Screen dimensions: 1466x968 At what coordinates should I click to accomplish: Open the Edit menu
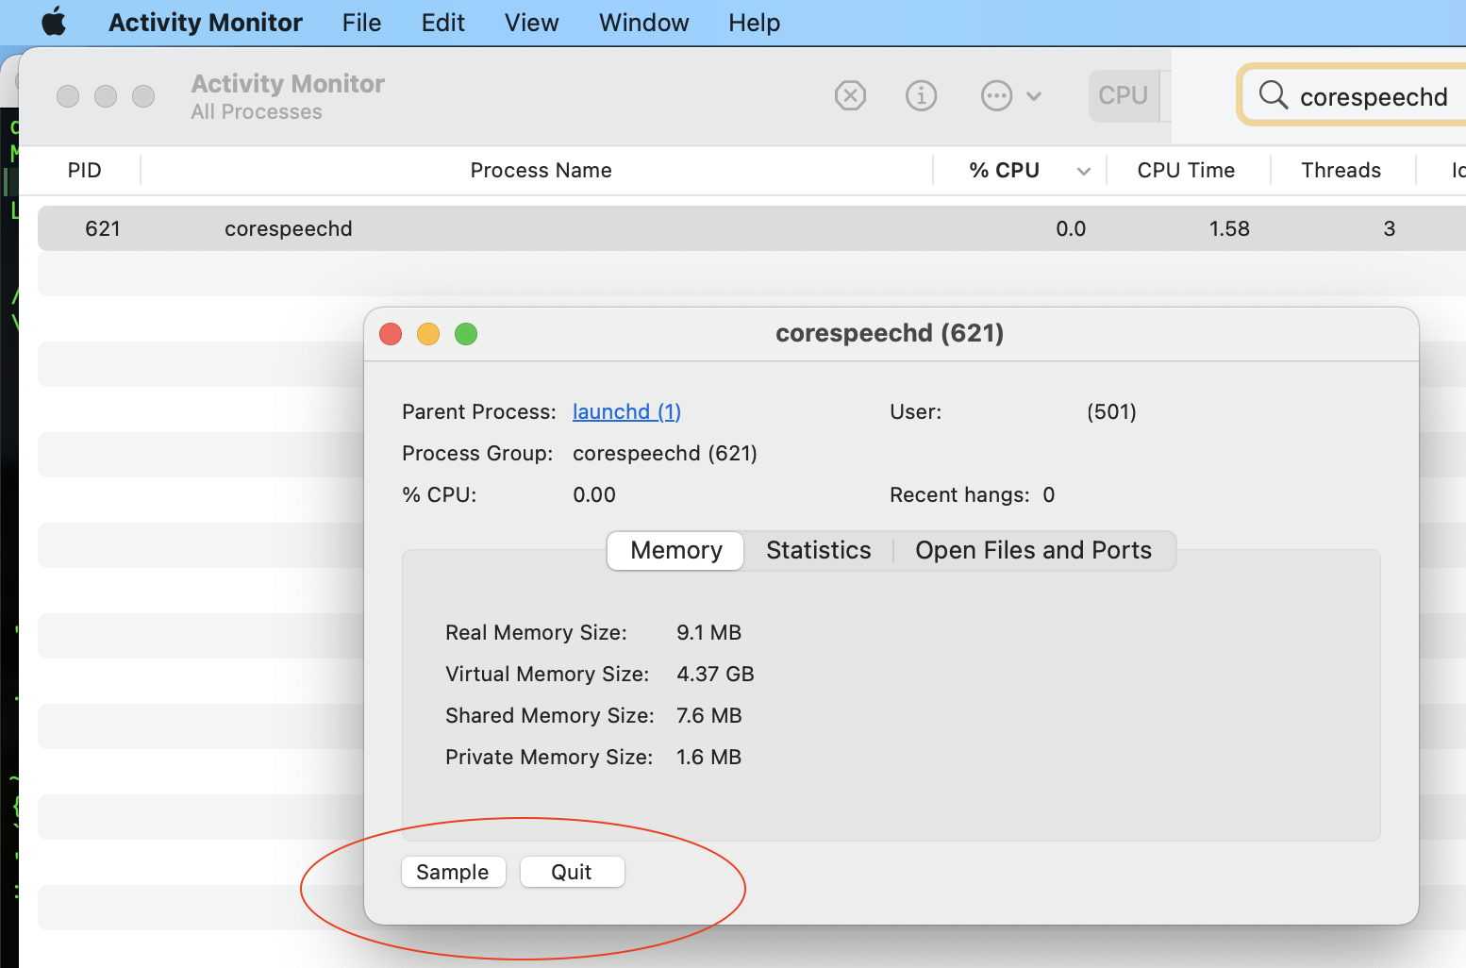click(443, 23)
